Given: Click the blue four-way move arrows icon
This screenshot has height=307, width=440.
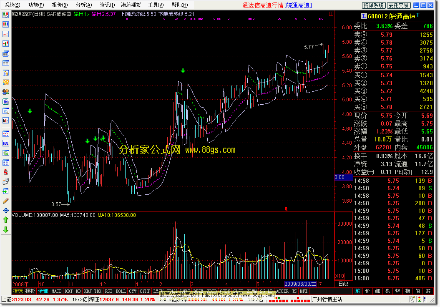Looking at the screenshot, I should (x=5, y=210).
